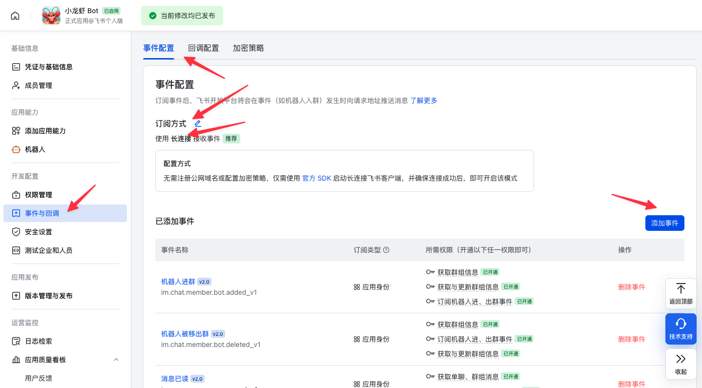Click 应用质量看板 chart icon

point(16,360)
